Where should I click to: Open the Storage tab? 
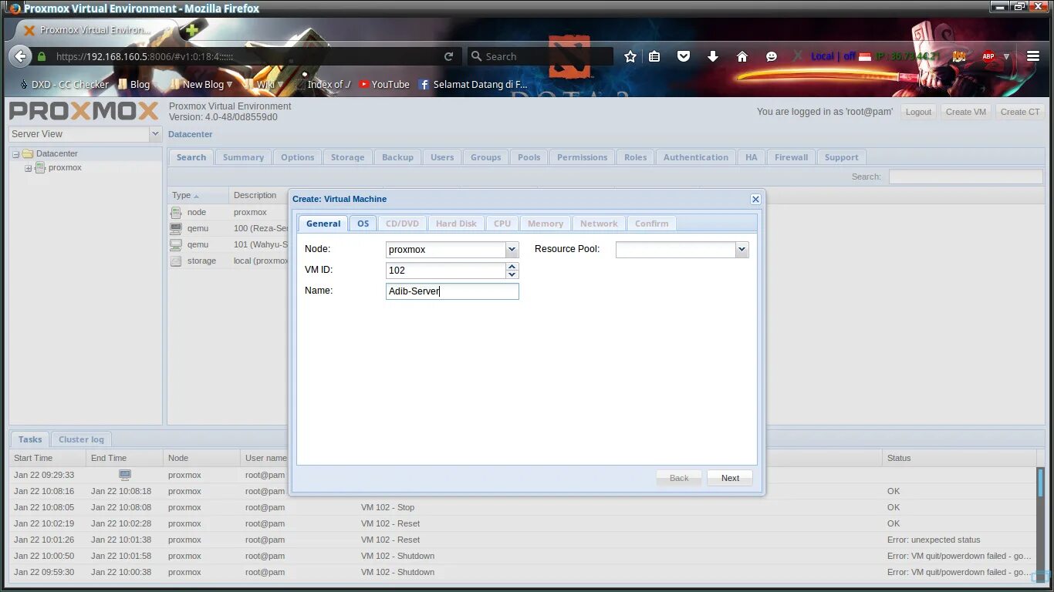click(347, 157)
